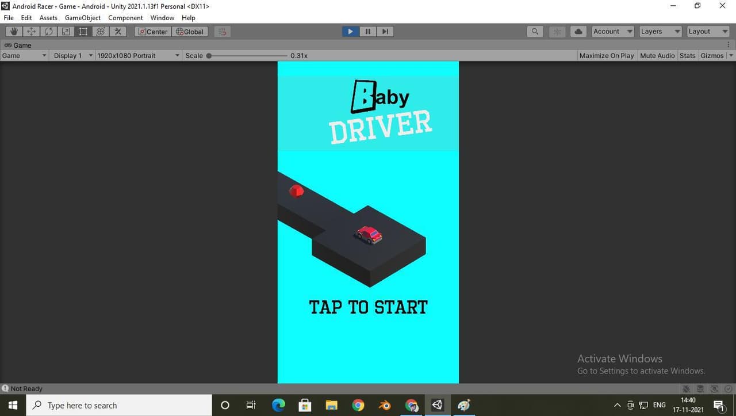
Task: Open Unity Search magnifier icon
Action: (x=535, y=32)
